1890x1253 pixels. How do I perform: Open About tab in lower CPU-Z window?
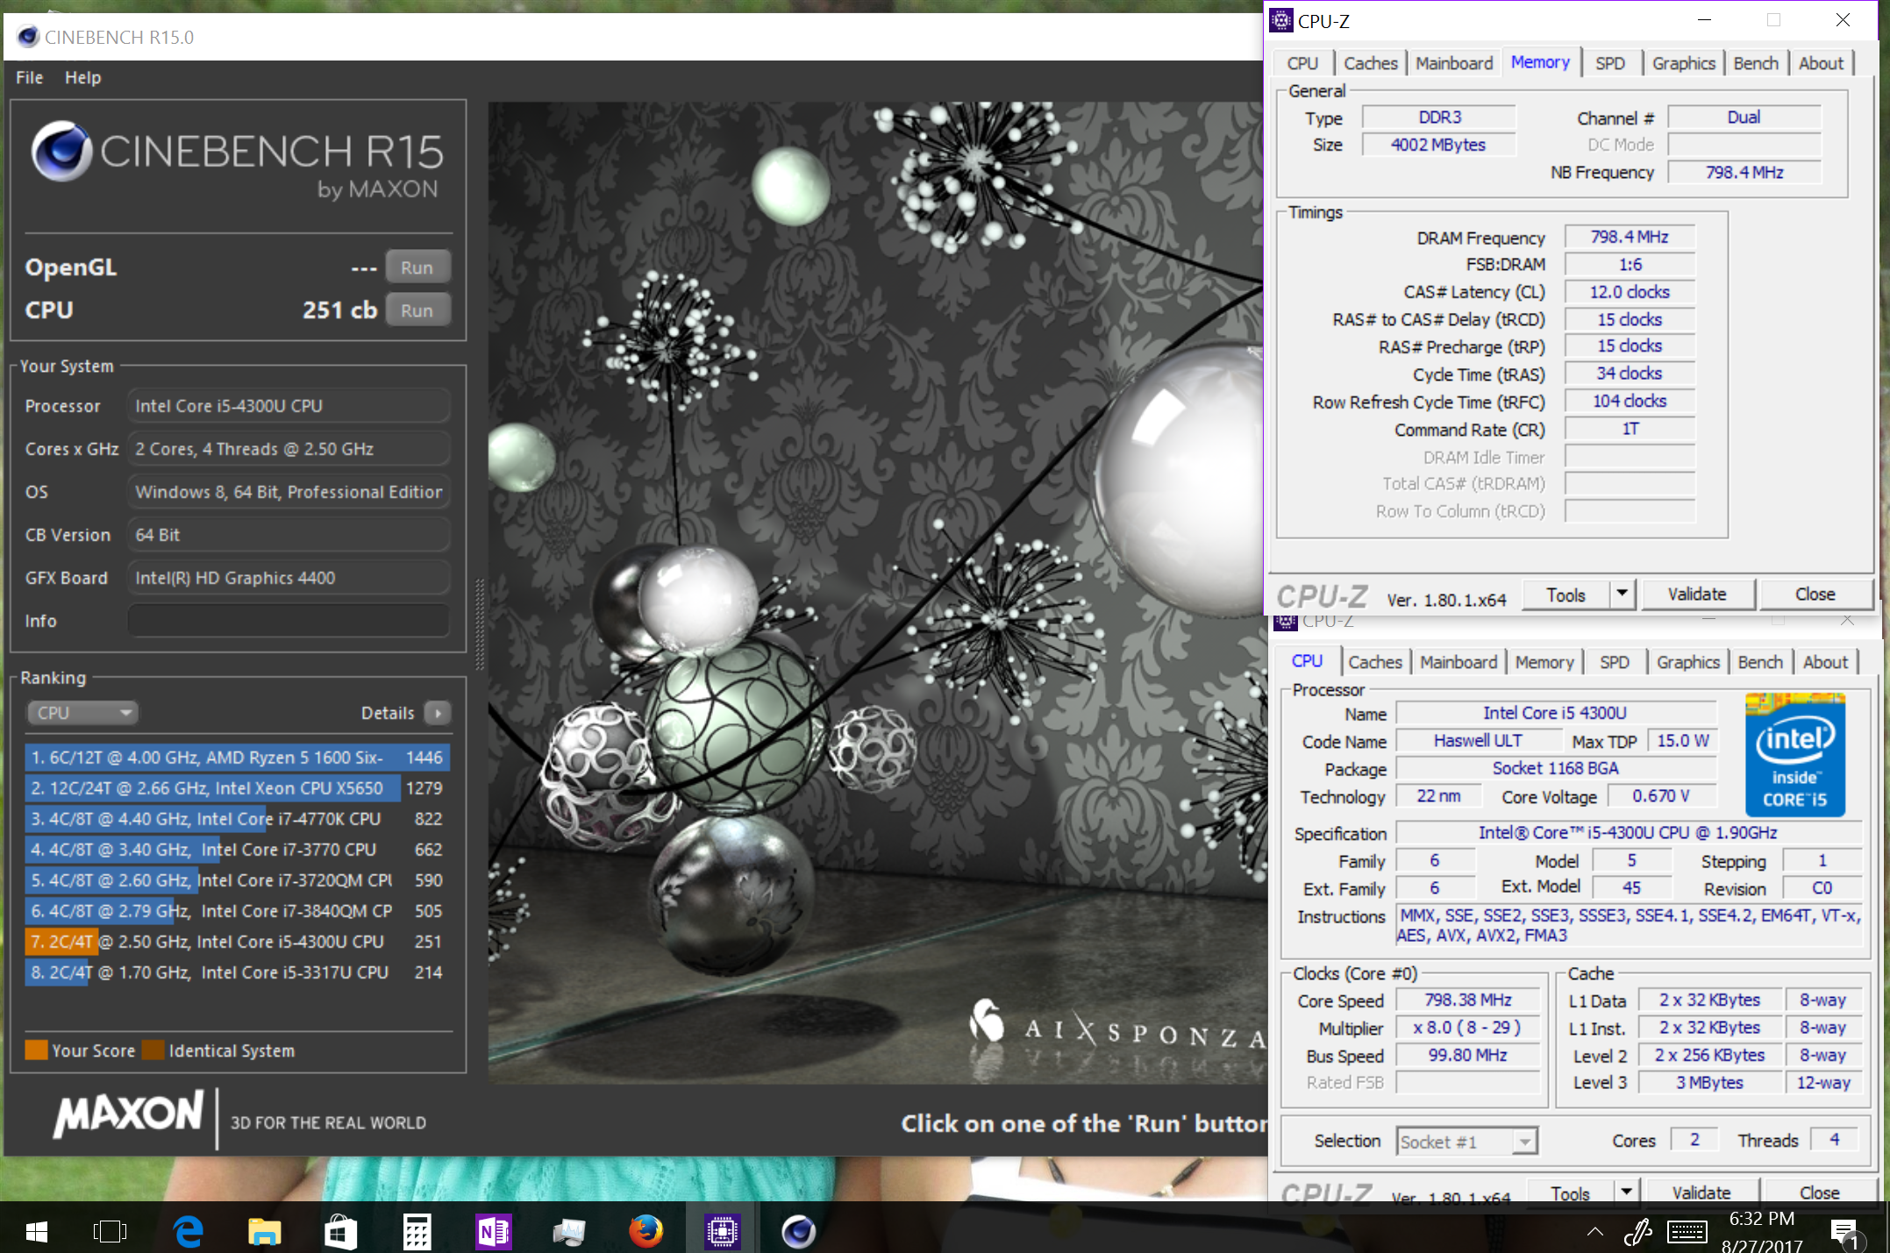1825,662
